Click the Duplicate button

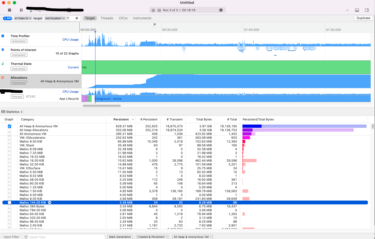[364, 18]
